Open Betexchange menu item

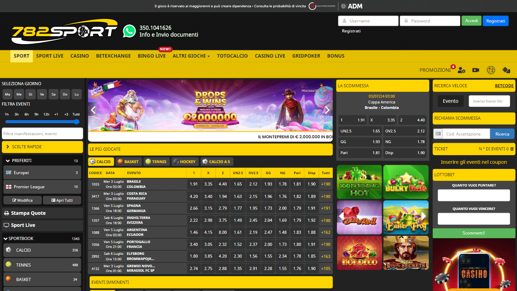tap(113, 56)
